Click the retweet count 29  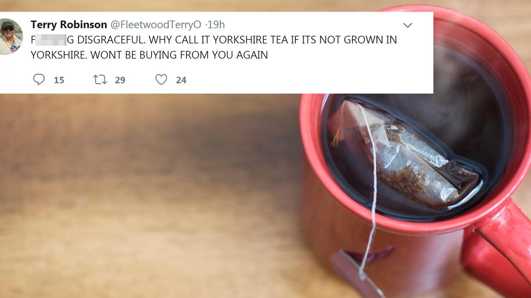[120, 80]
